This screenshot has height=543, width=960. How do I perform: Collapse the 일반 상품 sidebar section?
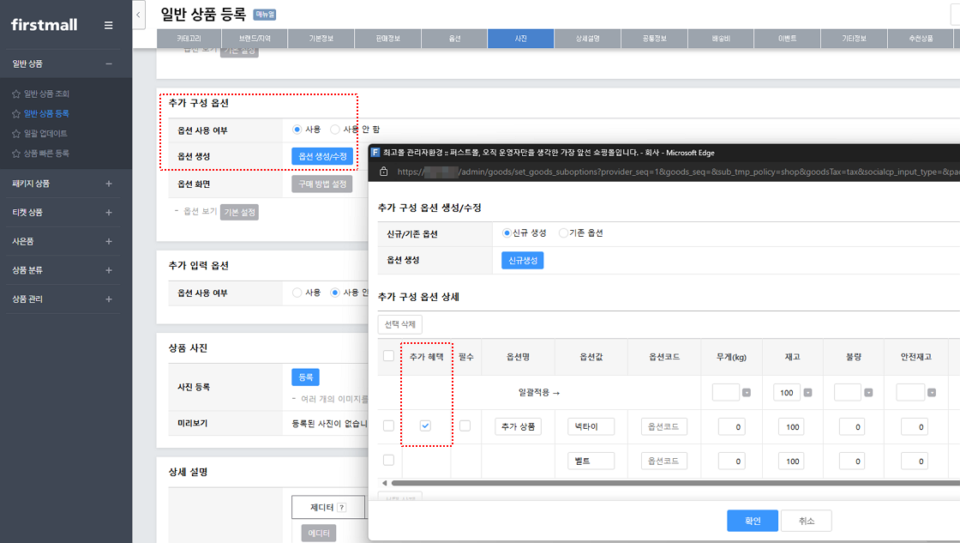[108, 63]
